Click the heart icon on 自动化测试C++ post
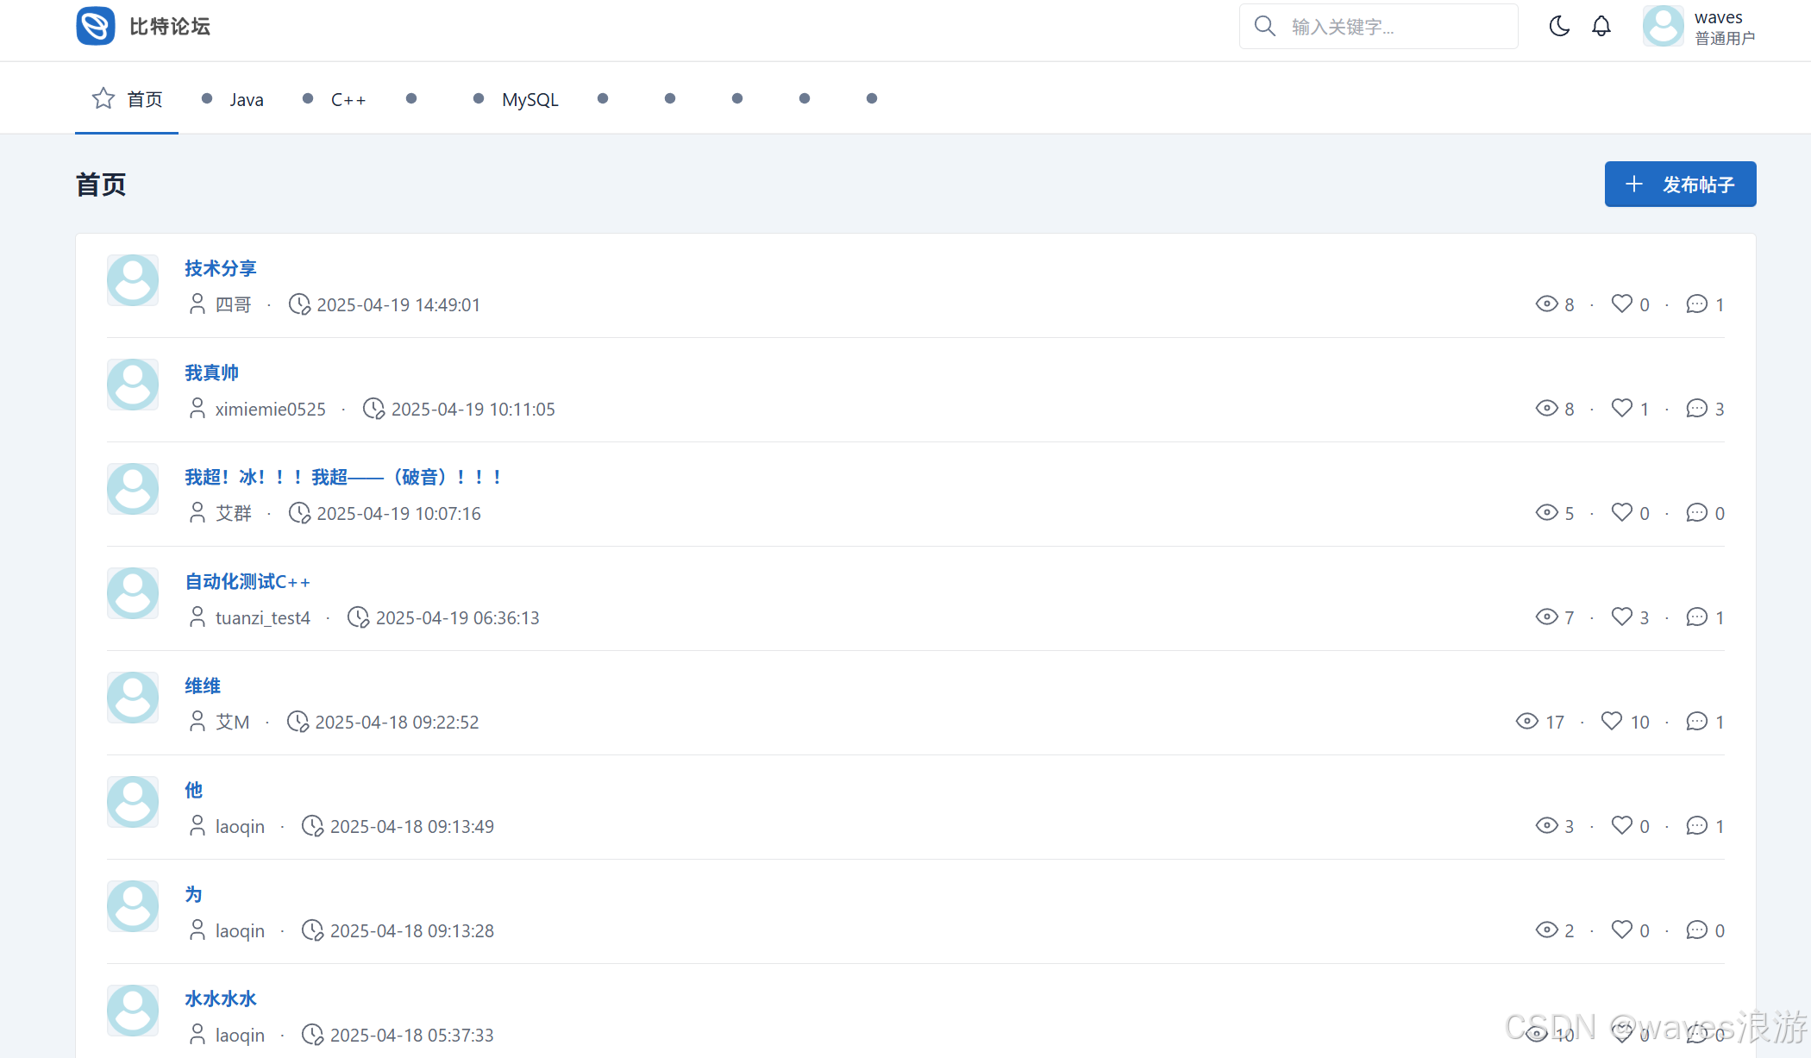Viewport: 1811px width, 1058px height. [1622, 617]
